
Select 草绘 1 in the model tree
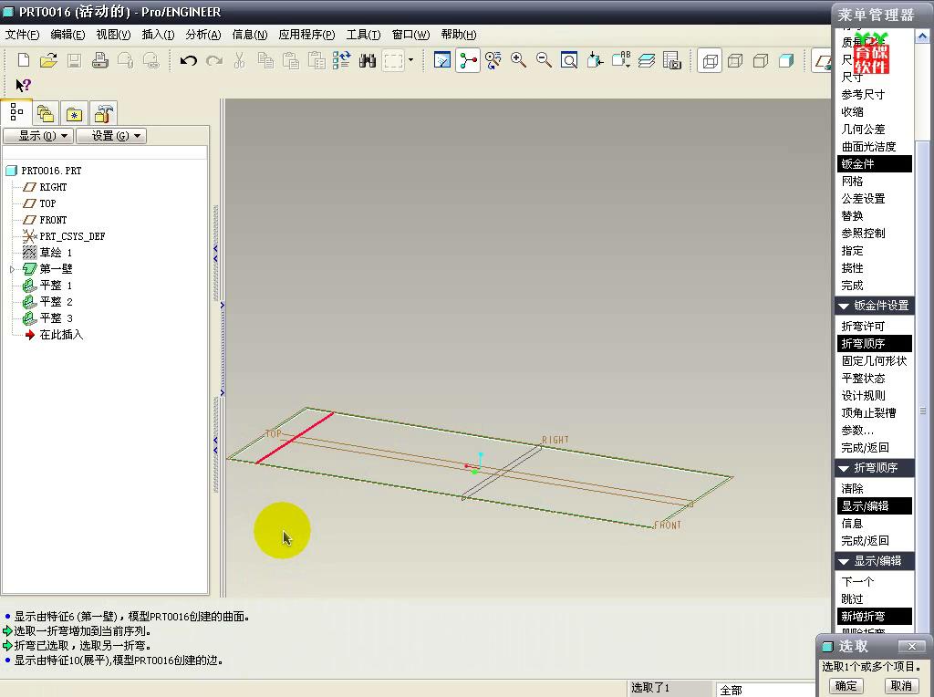[x=56, y=253]
